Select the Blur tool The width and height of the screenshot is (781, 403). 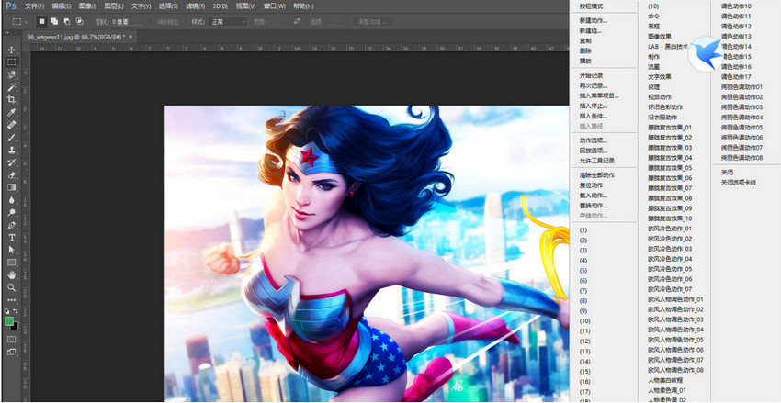pos(11,200)
